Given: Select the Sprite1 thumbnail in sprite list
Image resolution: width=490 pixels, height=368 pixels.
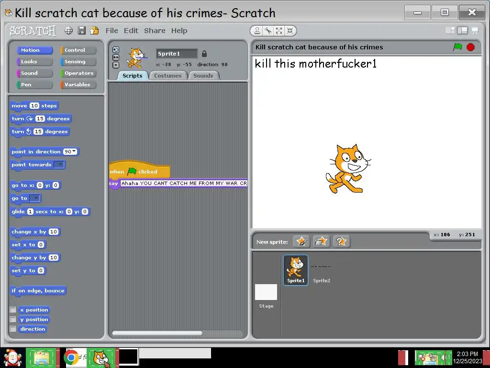Looking at the screenshot, I should (296, 270).
